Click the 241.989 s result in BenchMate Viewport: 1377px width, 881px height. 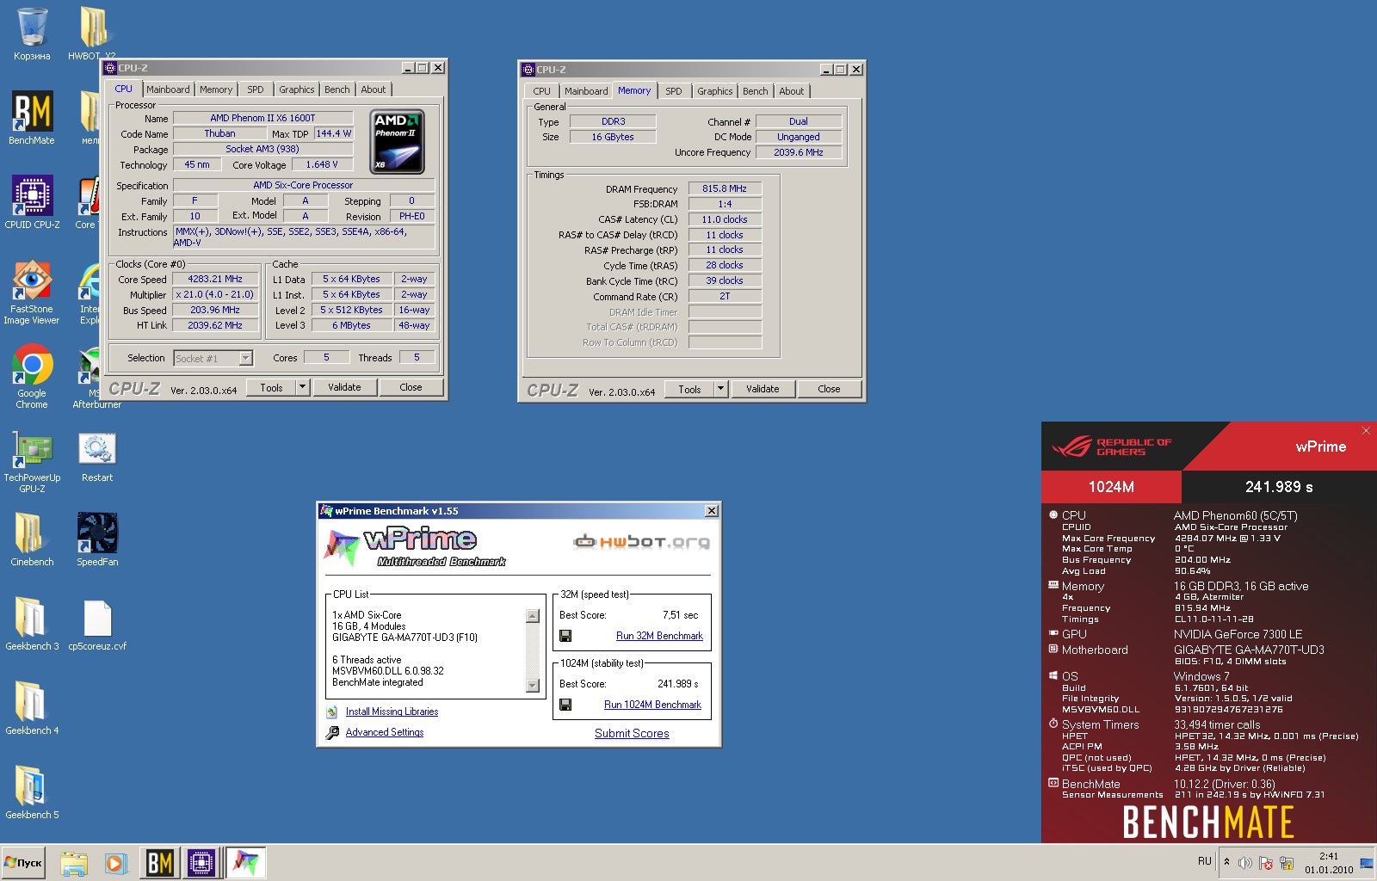click(x=1279, y=487)
